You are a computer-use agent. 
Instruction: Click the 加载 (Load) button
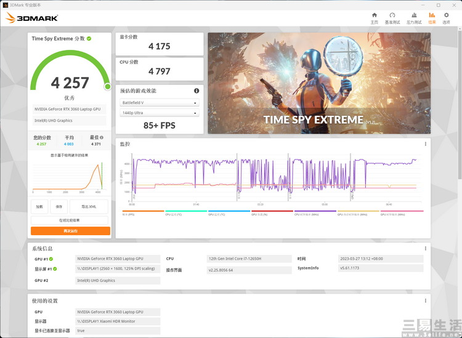(39, 207)
